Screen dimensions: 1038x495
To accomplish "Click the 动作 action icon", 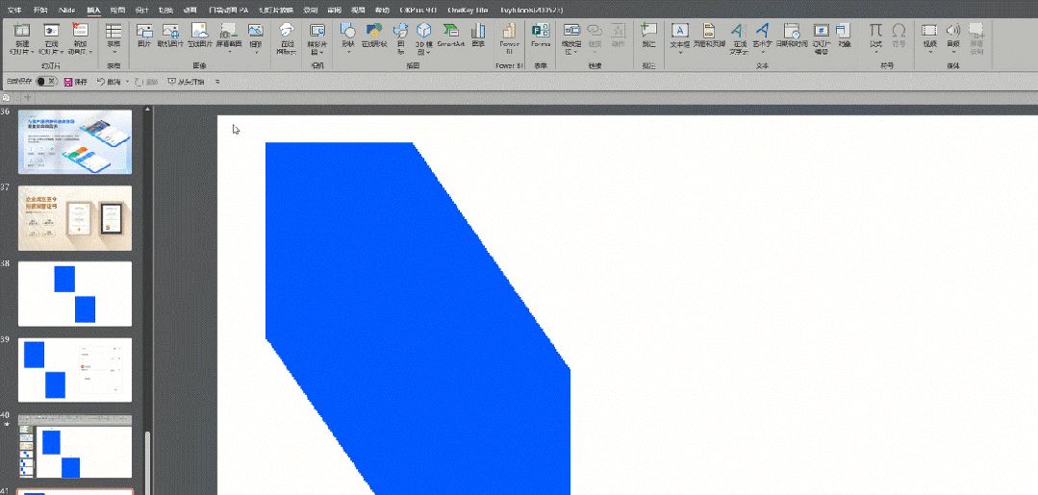I will [x=618, y=35].
